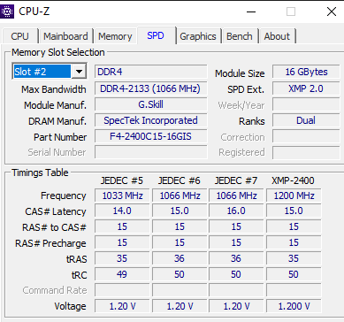Select the SPD tab

156,35
